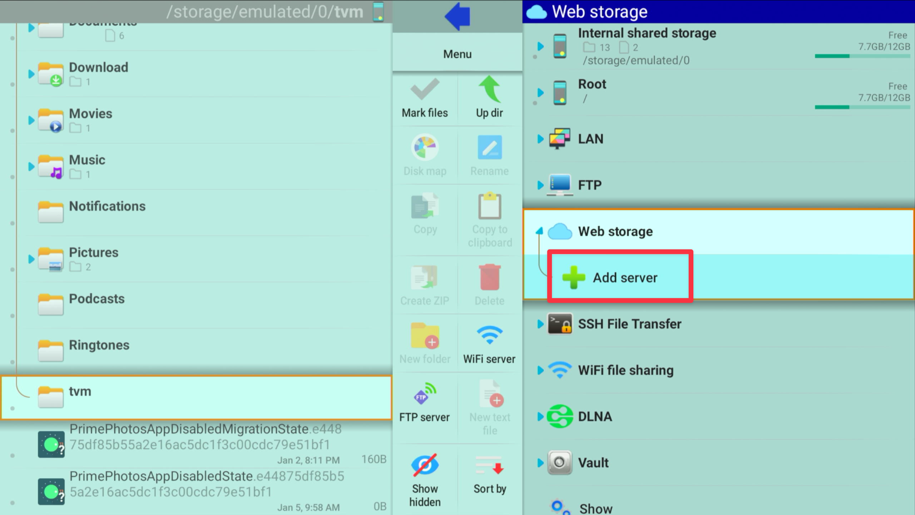
Task: Select the tvm folder
Action: coord(80,391)
